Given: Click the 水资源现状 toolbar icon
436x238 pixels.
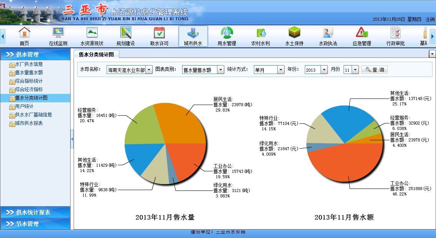Looking at the screenshot, I should tap(92, 33).
